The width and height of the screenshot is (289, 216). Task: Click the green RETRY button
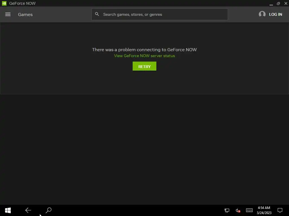tap(144, 66)
